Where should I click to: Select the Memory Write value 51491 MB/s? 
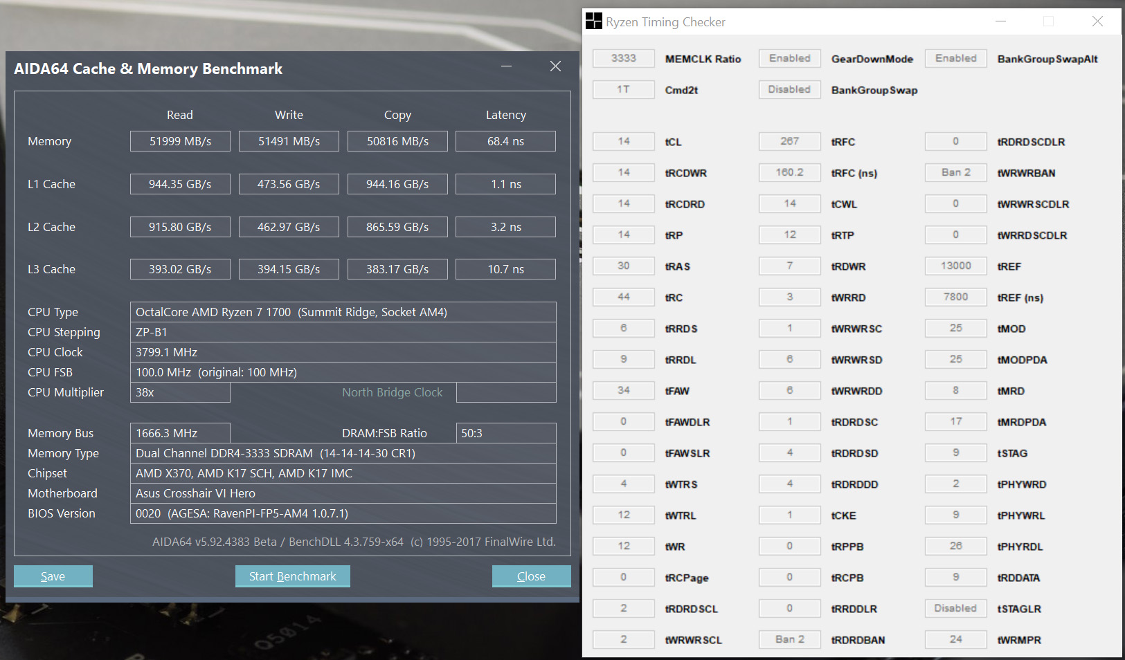click(289, 141)
